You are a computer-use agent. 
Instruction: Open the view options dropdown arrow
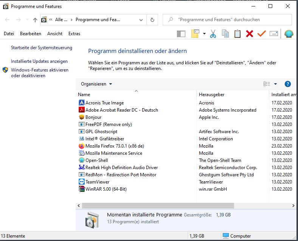pos(275,84)
